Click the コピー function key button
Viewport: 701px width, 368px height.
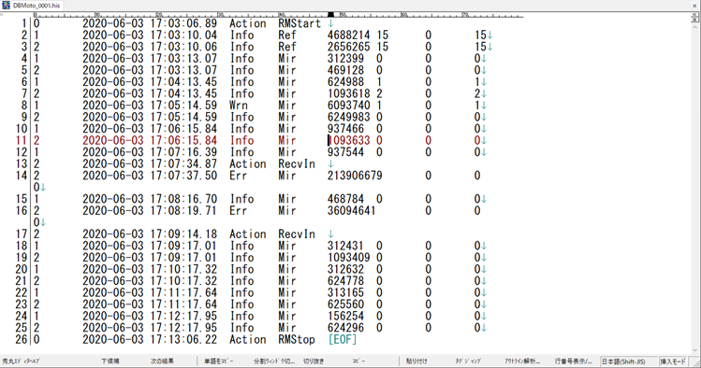coord(358,361)
